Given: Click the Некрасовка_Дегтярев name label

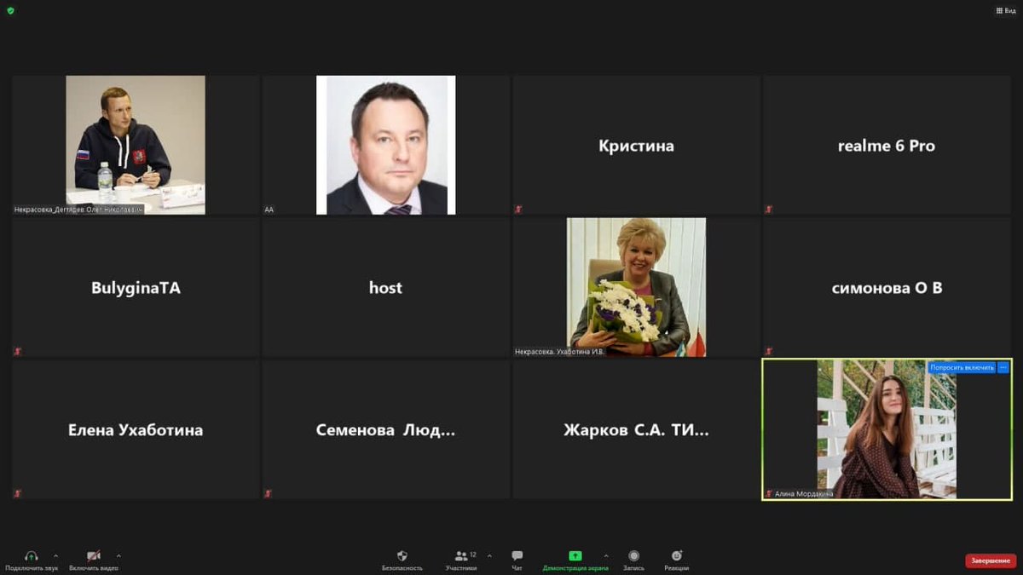Looking at the screenshot, I should (x=78, y=209).
